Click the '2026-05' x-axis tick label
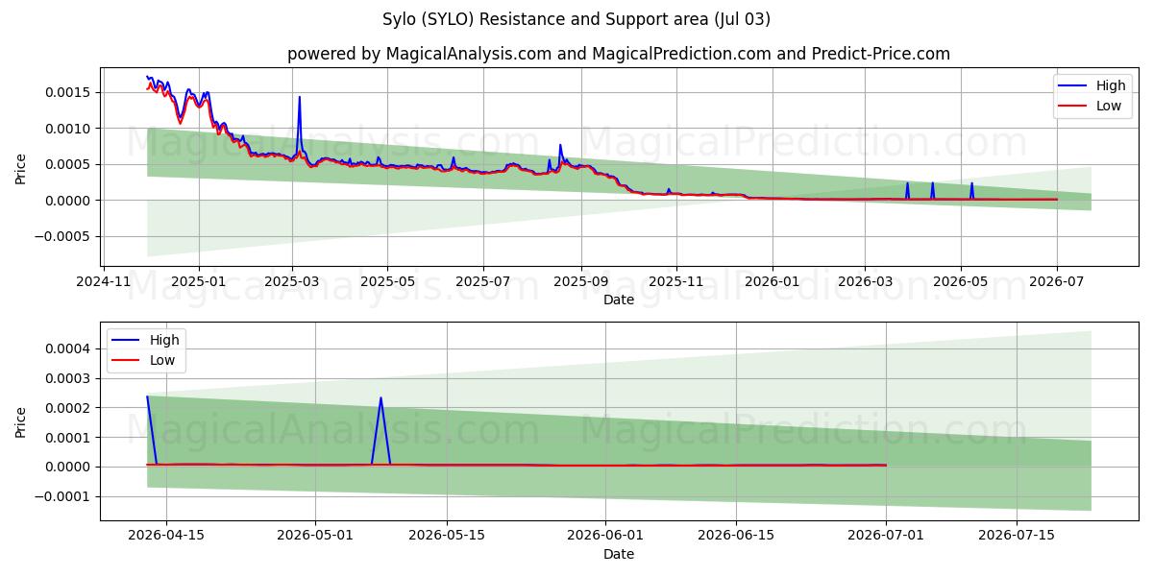The width and height of the screenshot is (1153, 576). click(961, 281)
